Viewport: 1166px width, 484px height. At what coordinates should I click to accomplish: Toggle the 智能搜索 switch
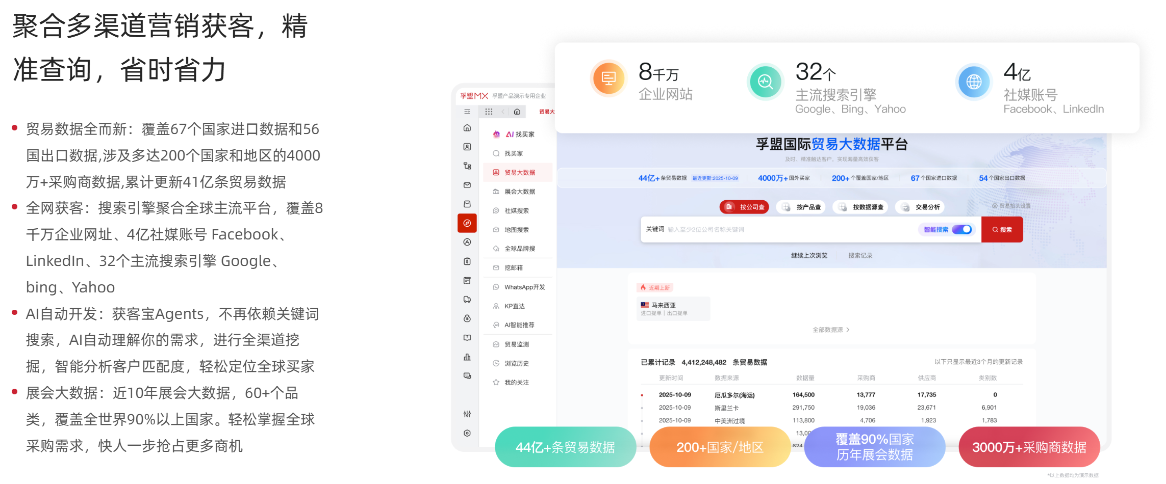pos(962,229)
